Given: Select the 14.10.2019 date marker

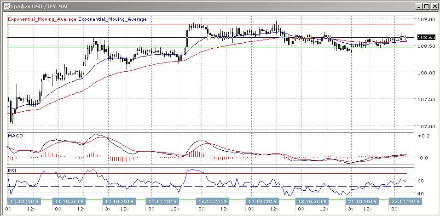Looking at the screenshot, I should point(118,201).
